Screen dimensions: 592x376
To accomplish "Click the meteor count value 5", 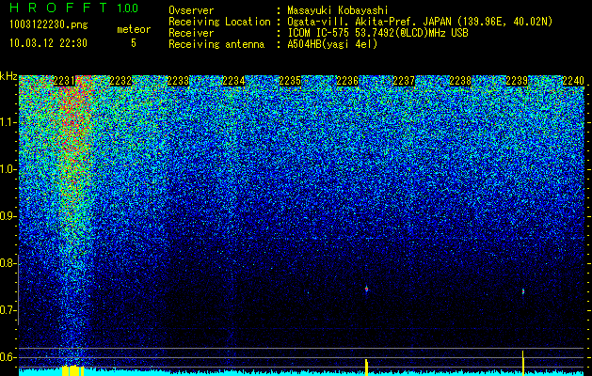I will tap(134, 43).
